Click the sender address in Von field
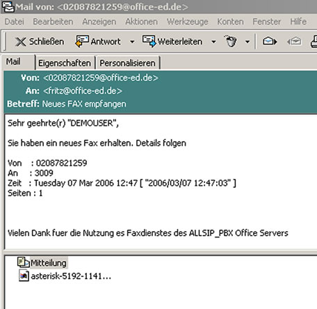This screenshot has width=317, height=309. coord(101,78)
